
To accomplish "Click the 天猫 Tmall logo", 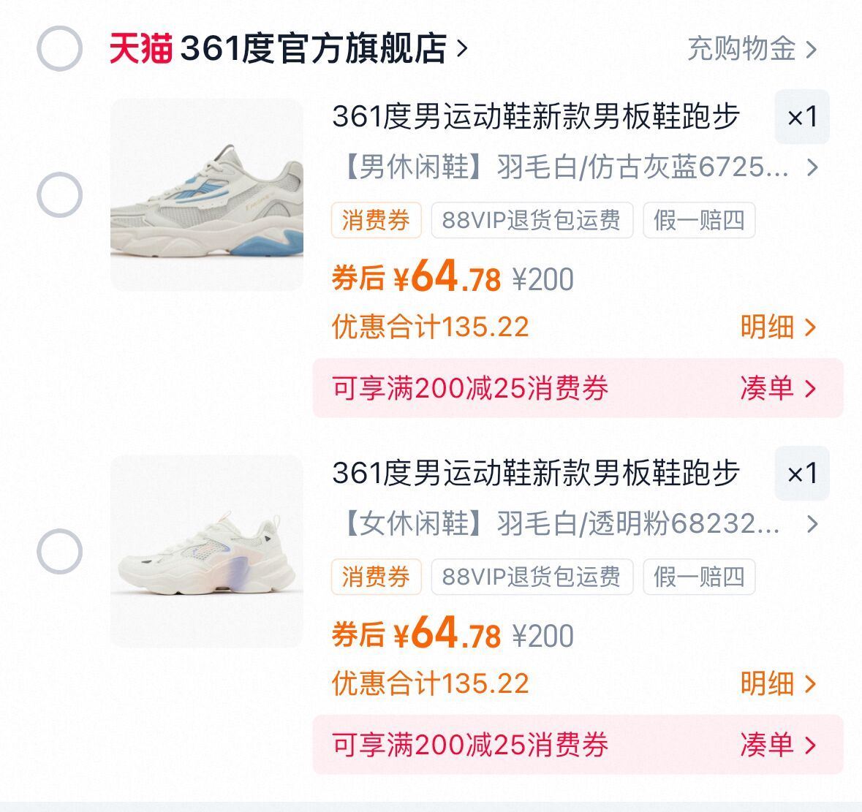I will pos(140,49).
